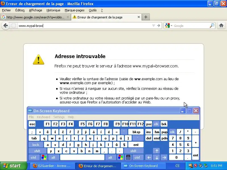
Task: Go back with the Firefox back arrow
Action: 6,26
